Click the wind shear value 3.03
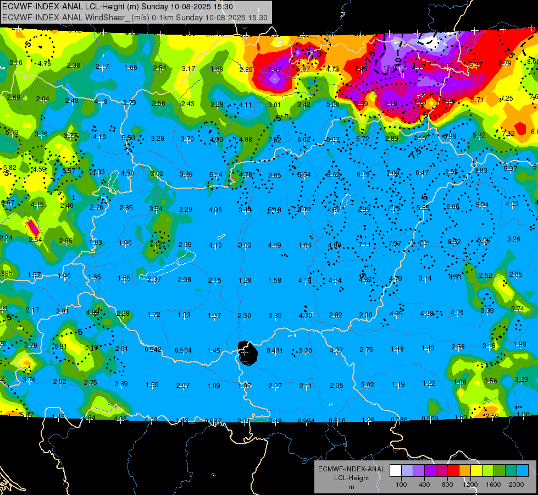The image size is (538, 495). [245, 245]
